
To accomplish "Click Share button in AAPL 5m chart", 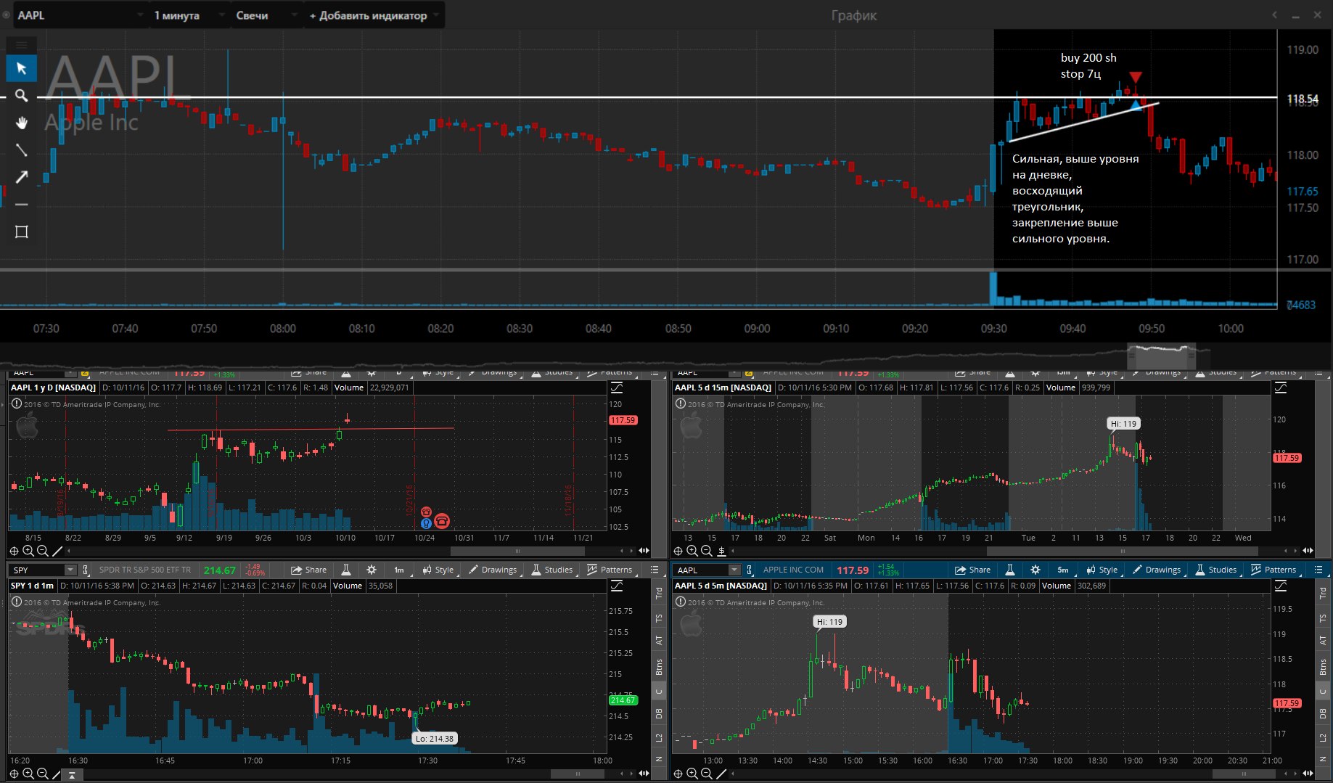I will (972, 570).
